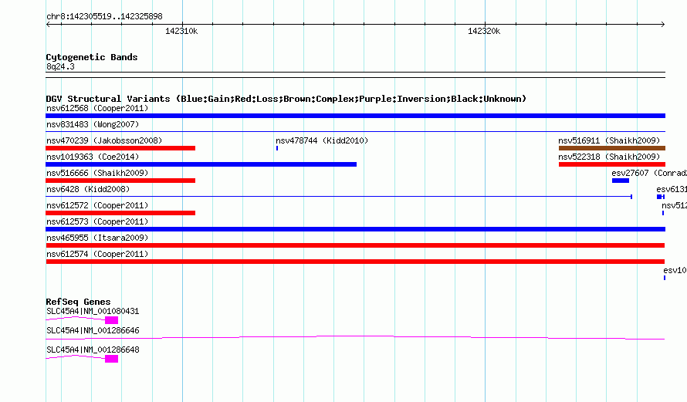This screenshot has width=687, height=402.
Task: Open the RefSeq Genes track title
Action: (78, 301)
